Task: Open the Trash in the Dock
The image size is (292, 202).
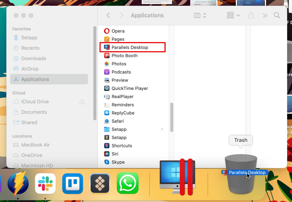Action: tap(241, 174)
